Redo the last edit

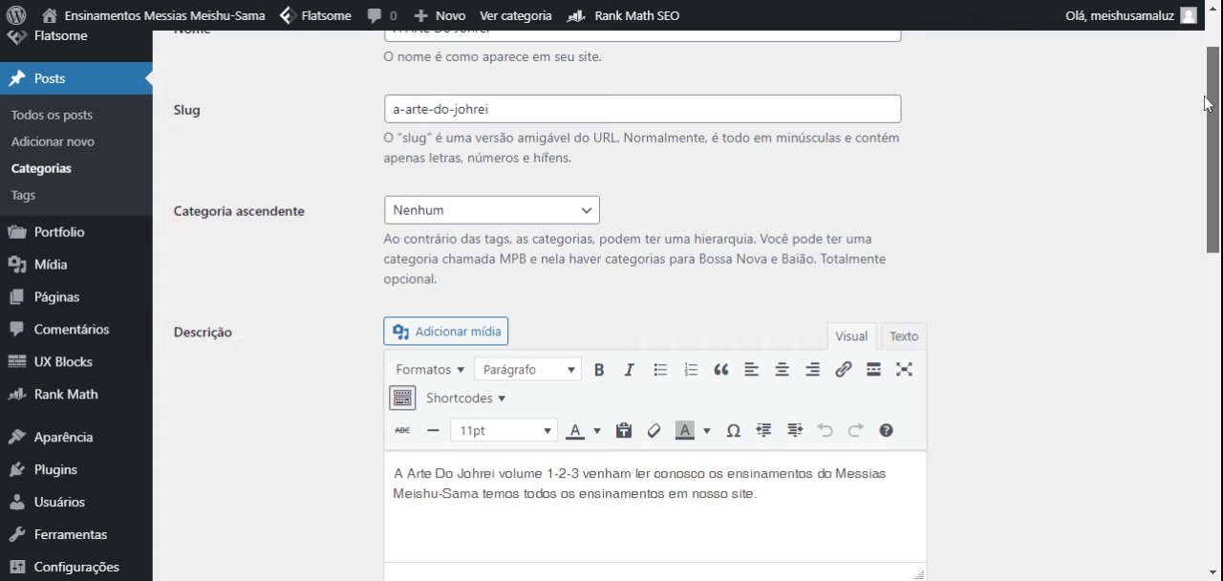pyautogui.click(x=856, y=431)
